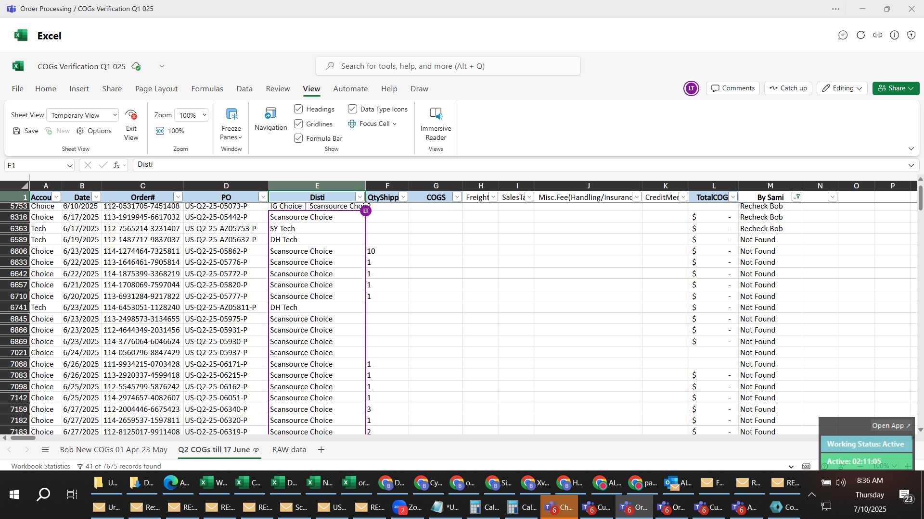Screen dimensions: 924x519
Task: Switch to the Data tab
Action: [244, 89]
